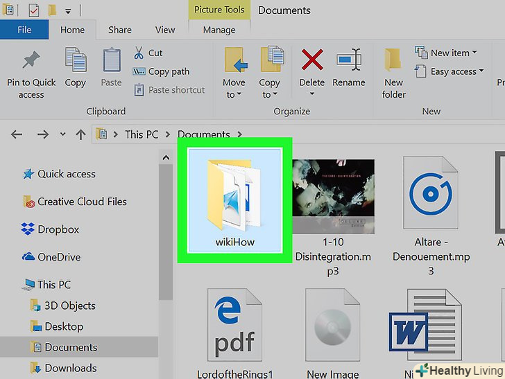Switch to the Home ribbon tab

point(72,30)
